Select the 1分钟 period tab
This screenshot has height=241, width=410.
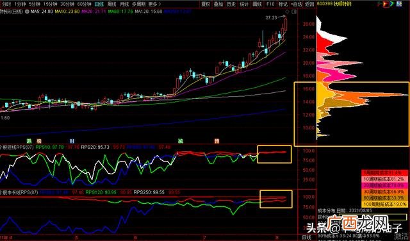tap(20, 4)
